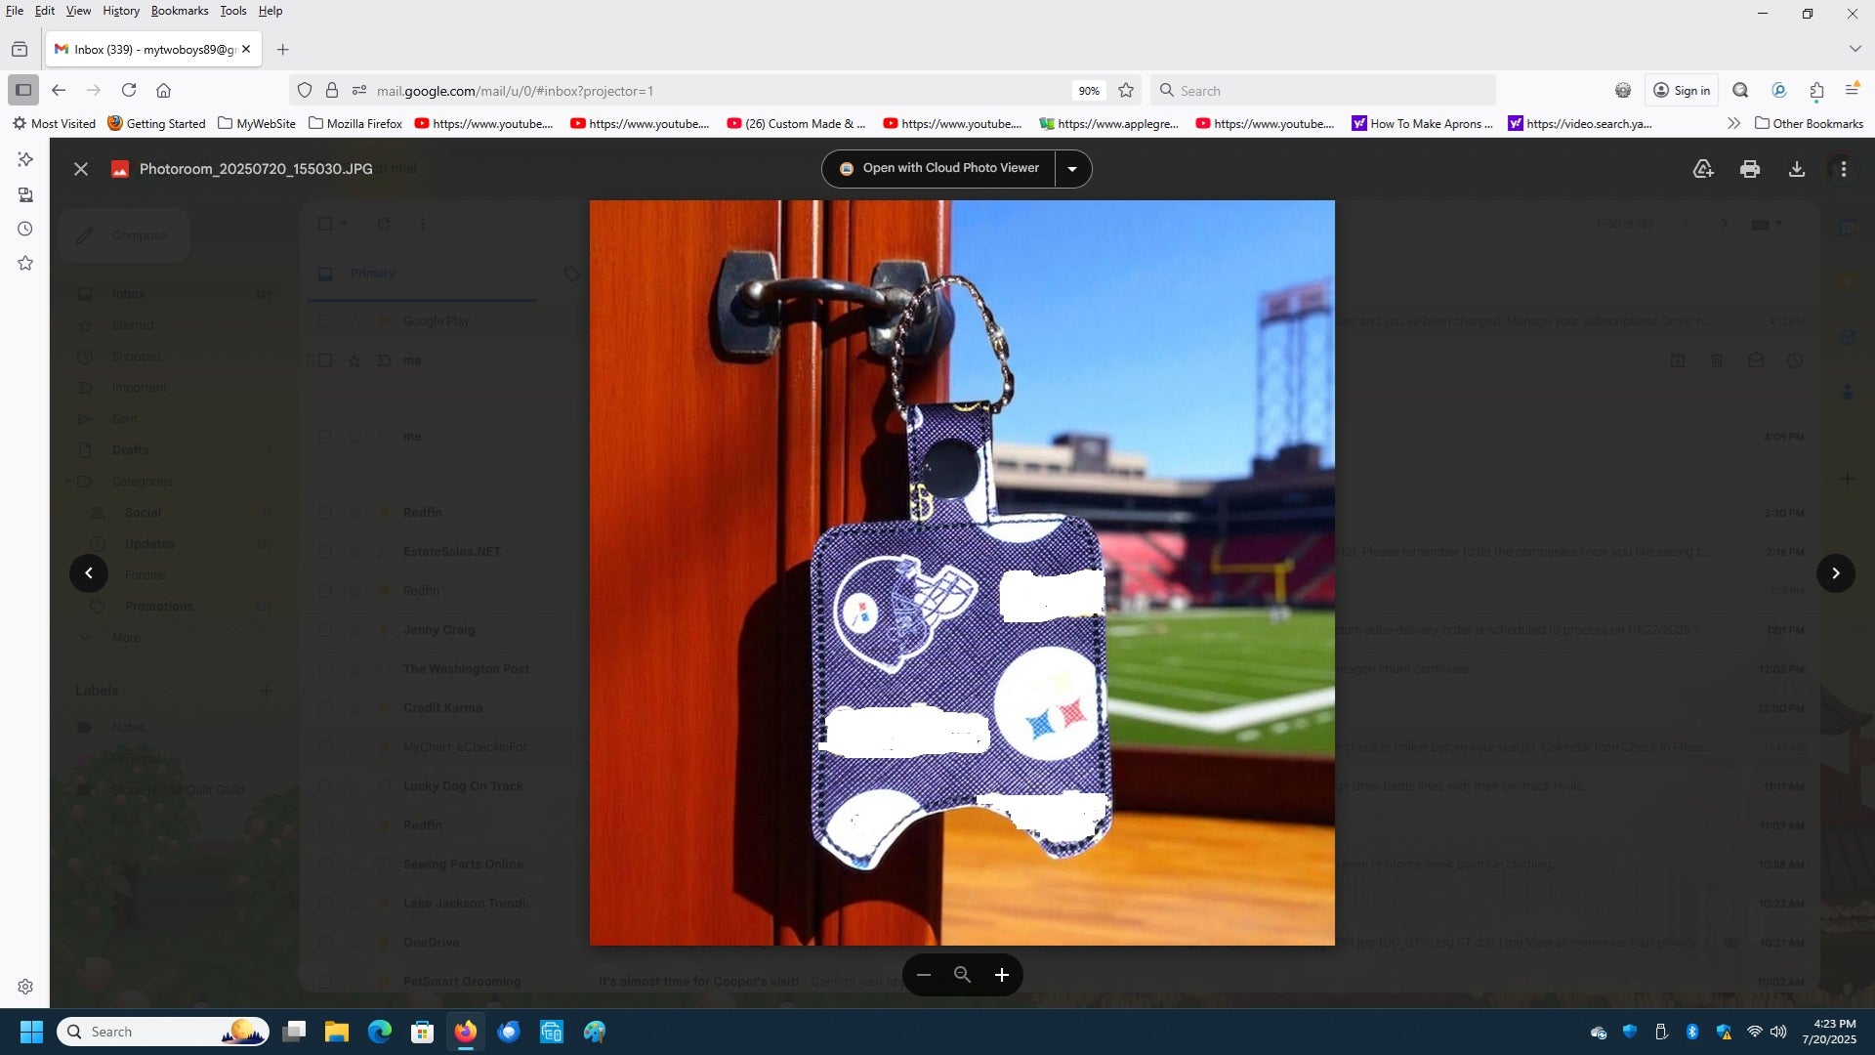Click Open with Cloud Photo Viewer
Screen dimensions: 1875x1055
click(x=938, y=168)
